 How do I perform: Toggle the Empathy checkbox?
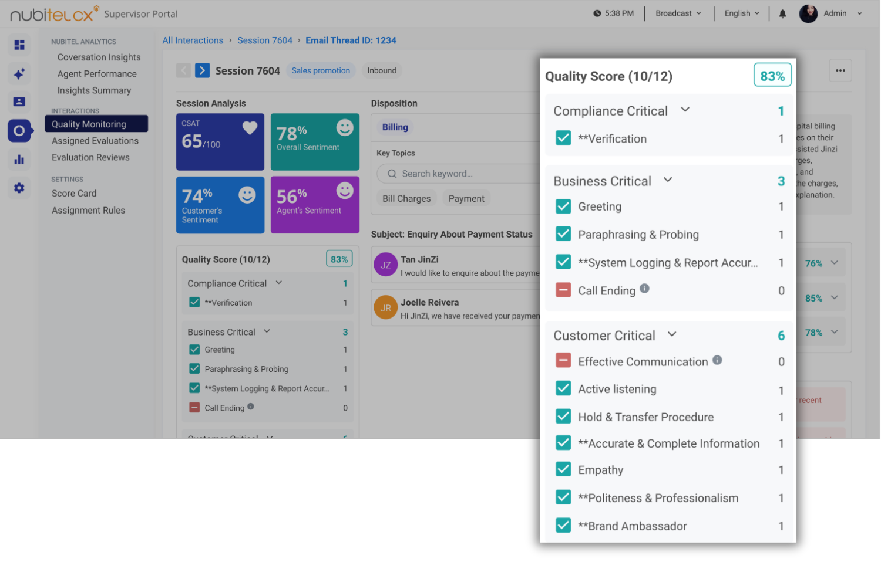point(563,469)
